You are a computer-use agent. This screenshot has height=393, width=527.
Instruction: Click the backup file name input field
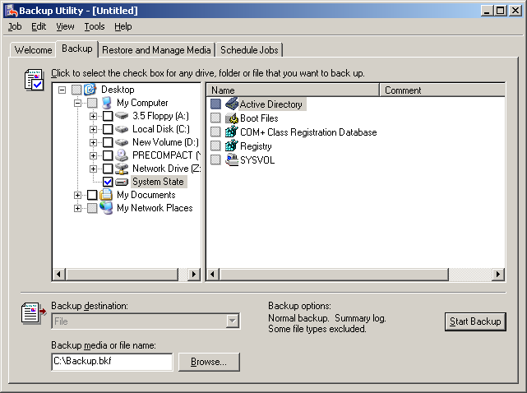(112, 362)
